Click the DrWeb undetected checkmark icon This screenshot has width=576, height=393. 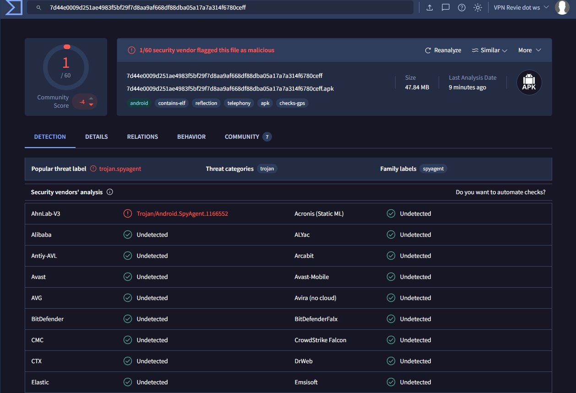[x=391, y=361]
